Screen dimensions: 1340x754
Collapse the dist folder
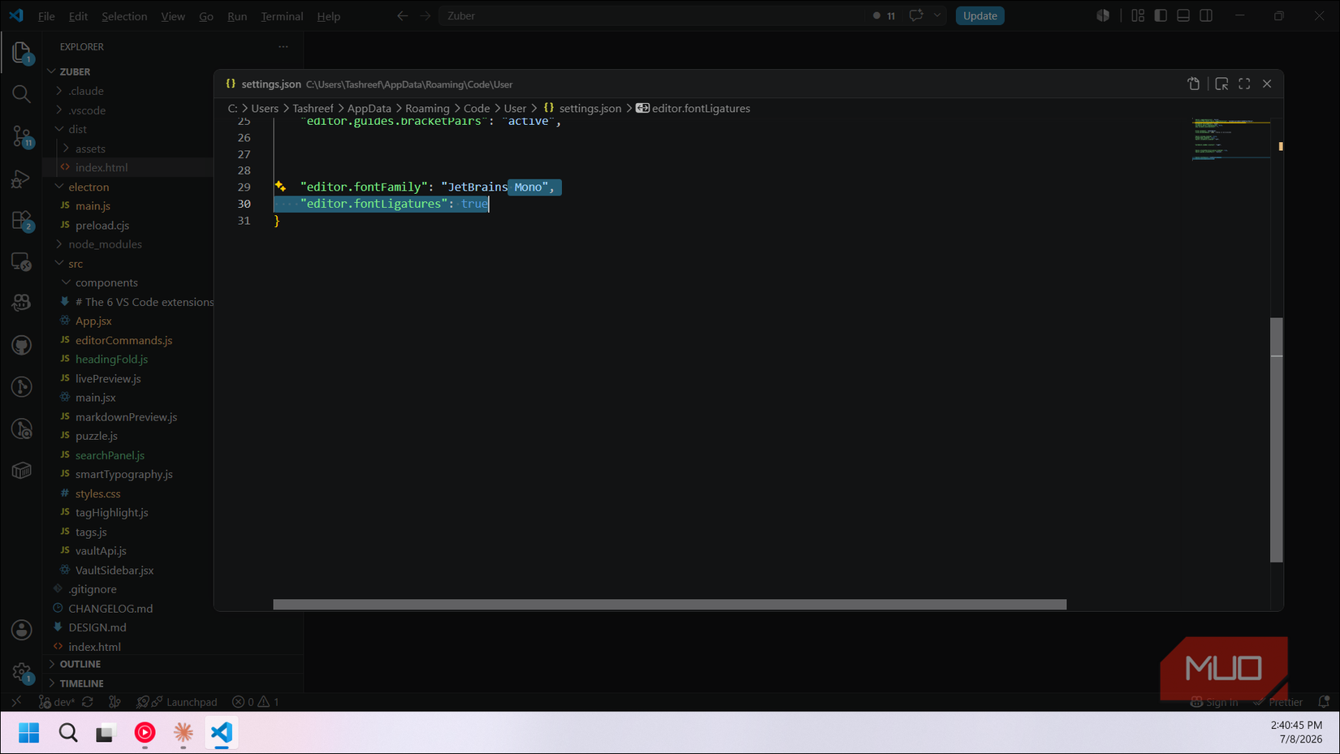tap(59, 129)
